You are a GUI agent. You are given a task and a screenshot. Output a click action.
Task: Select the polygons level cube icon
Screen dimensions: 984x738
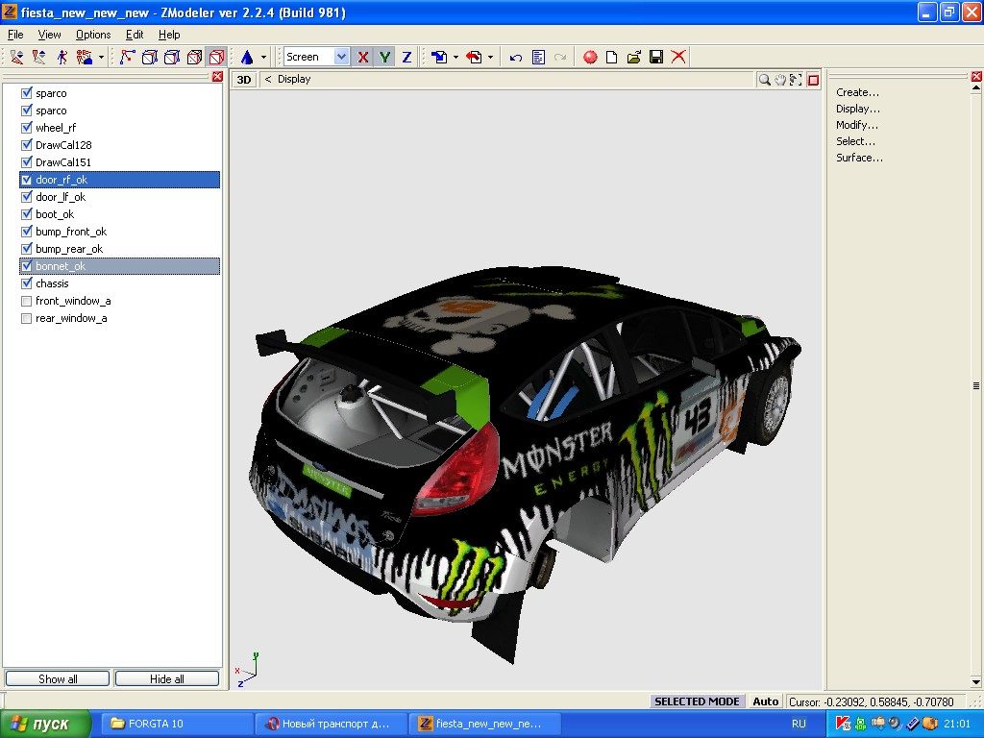[194, 57]
